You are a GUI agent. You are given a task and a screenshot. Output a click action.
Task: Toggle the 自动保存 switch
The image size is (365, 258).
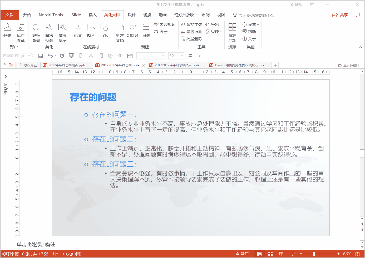(x=26, y=56)
